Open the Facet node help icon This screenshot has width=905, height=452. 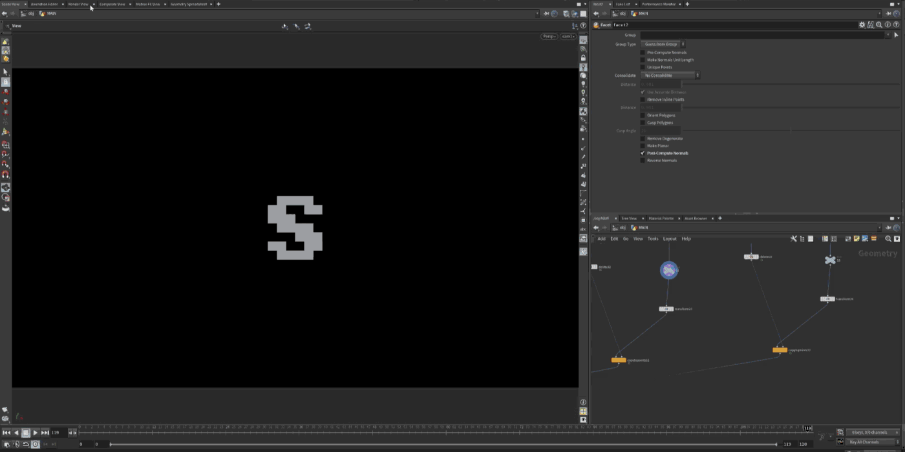coord(896,25)
